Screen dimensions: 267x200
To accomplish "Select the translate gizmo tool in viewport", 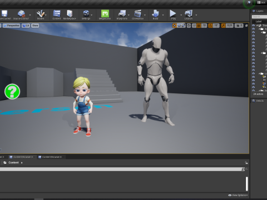I will point(175,26).
